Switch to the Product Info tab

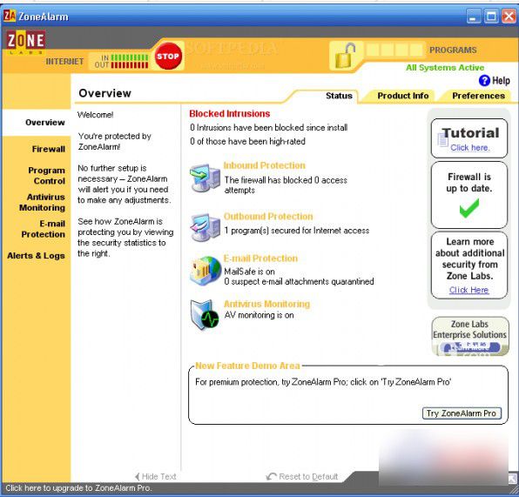coord(403,96)
